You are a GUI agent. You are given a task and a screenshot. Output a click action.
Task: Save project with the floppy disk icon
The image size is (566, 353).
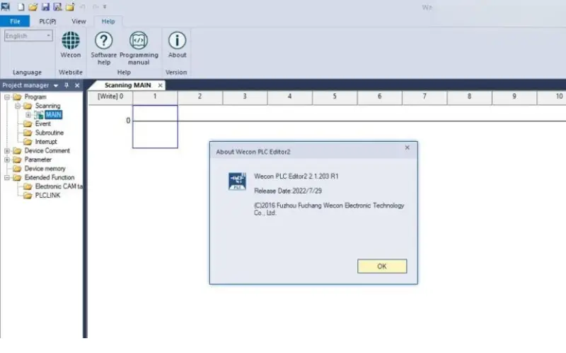[45, 7]
